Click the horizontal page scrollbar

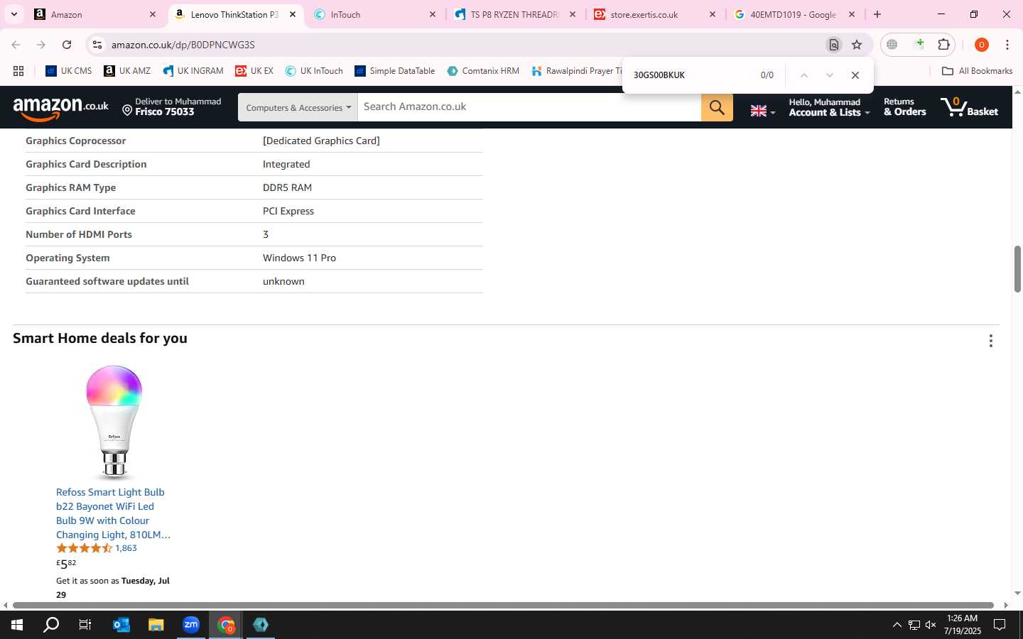(x=503, y=606)
